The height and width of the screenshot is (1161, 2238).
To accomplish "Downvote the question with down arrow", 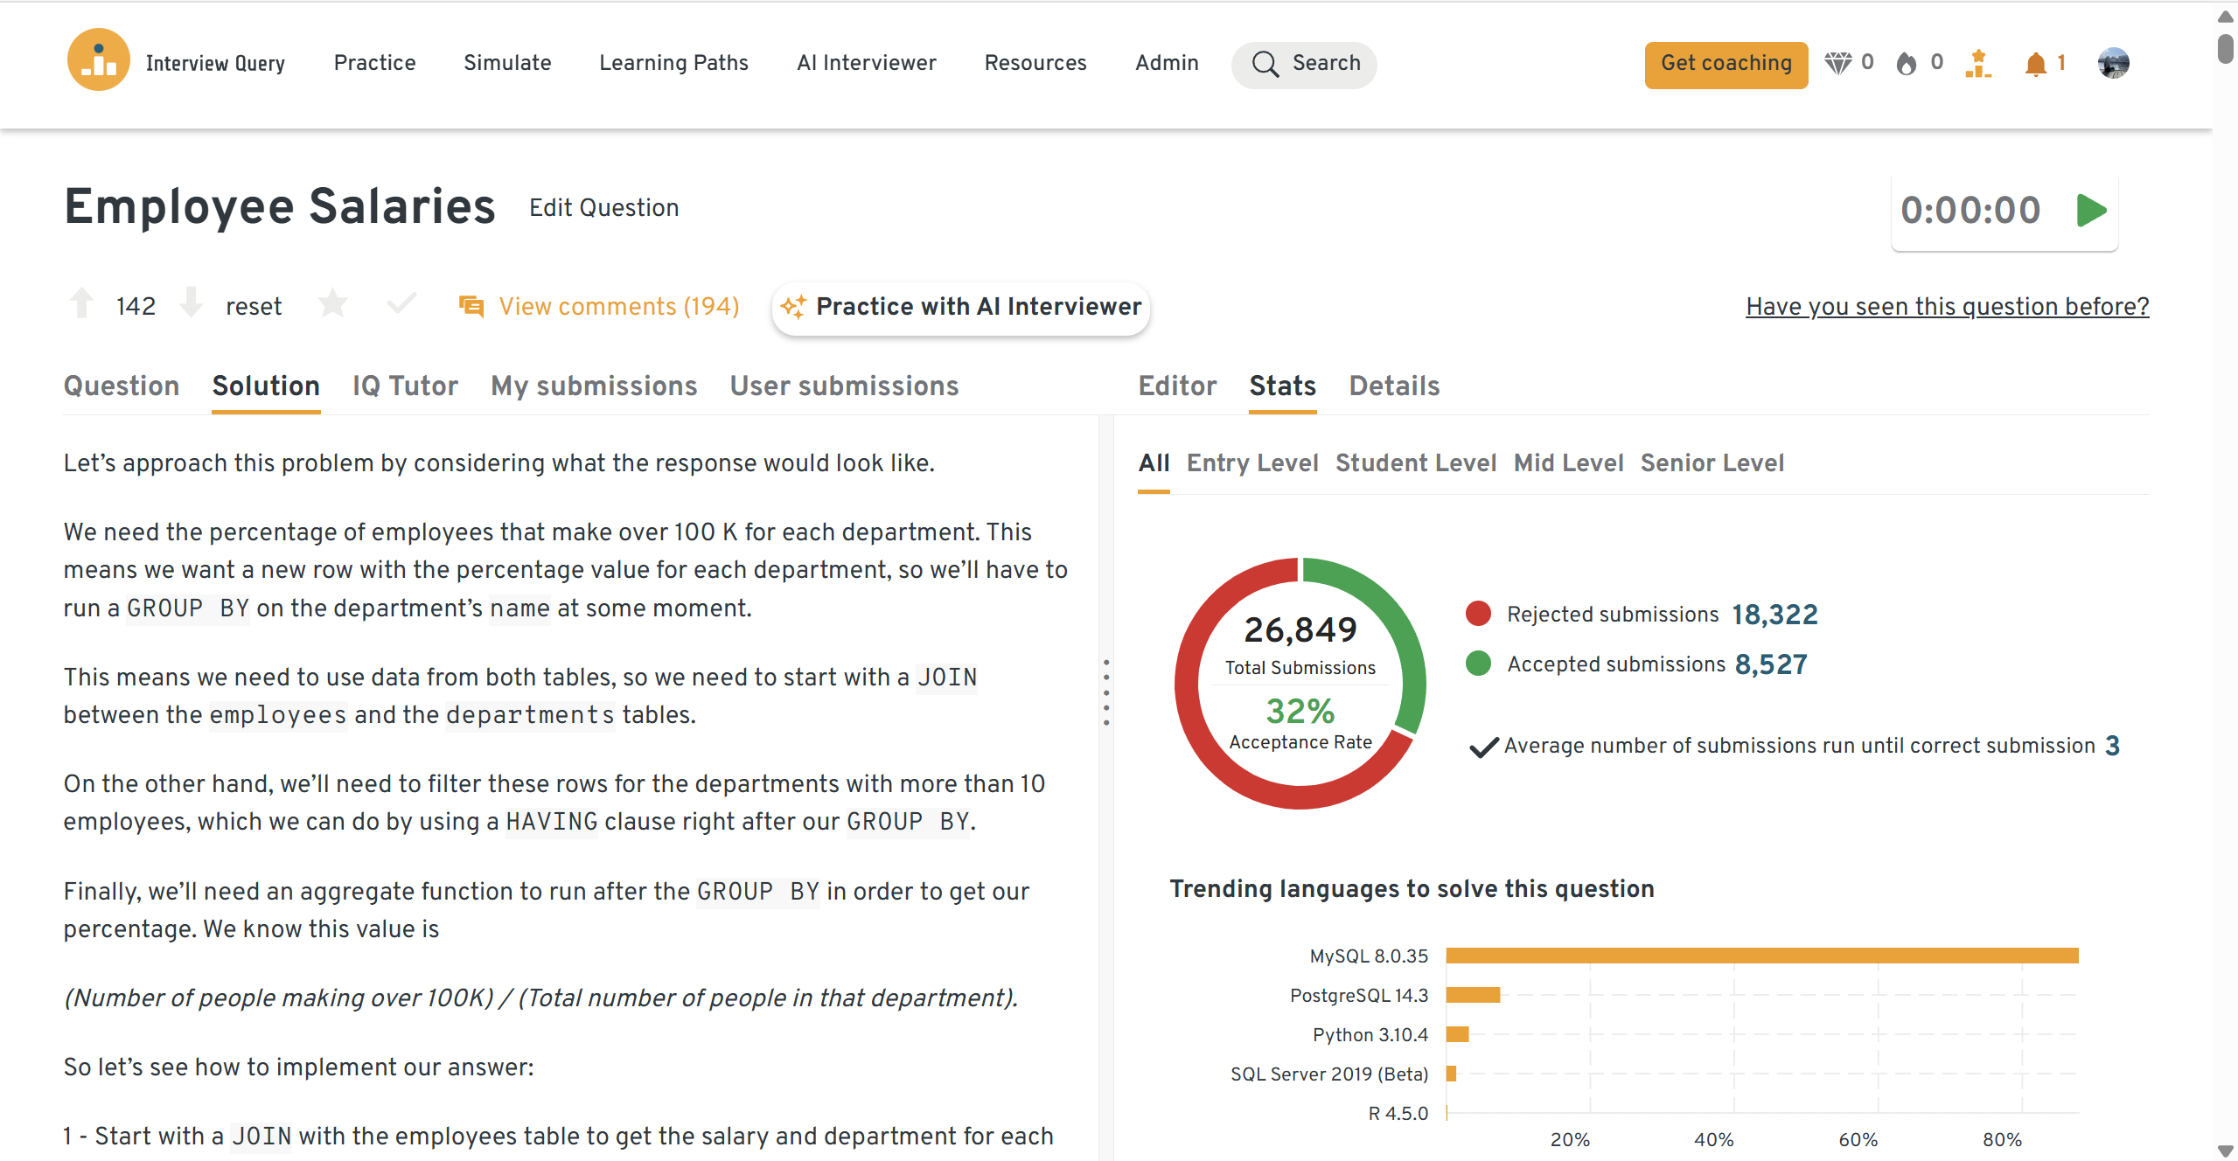I will 191,304.
